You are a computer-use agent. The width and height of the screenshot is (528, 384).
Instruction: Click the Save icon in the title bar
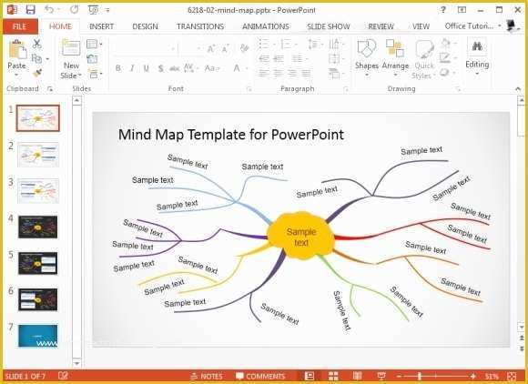coord(30,10)
